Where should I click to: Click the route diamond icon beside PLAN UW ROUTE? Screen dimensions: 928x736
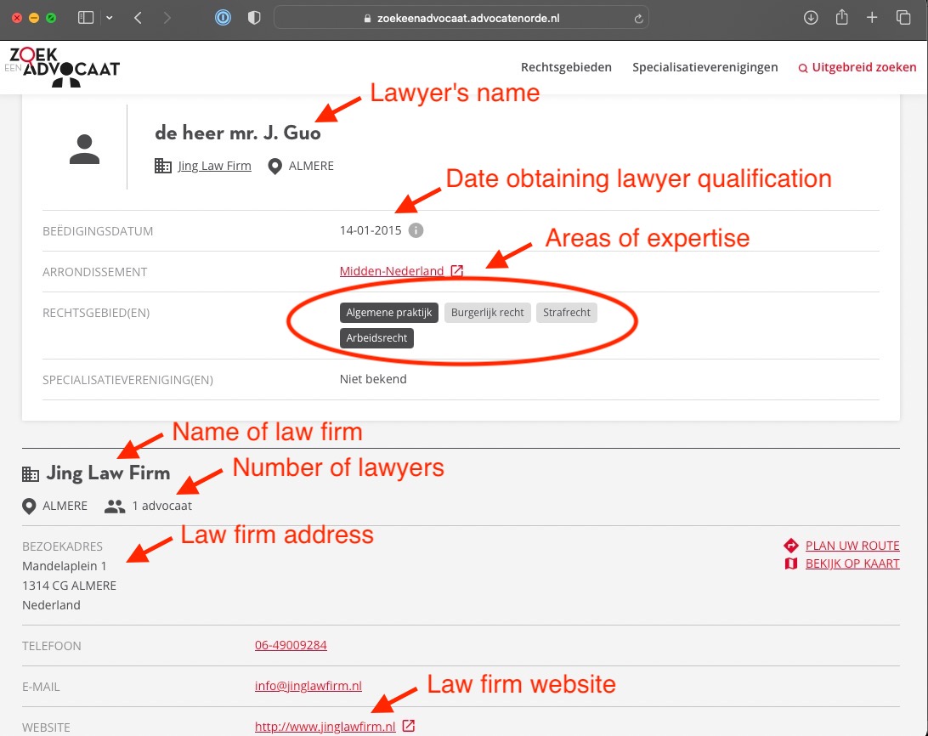click(790, 545)
